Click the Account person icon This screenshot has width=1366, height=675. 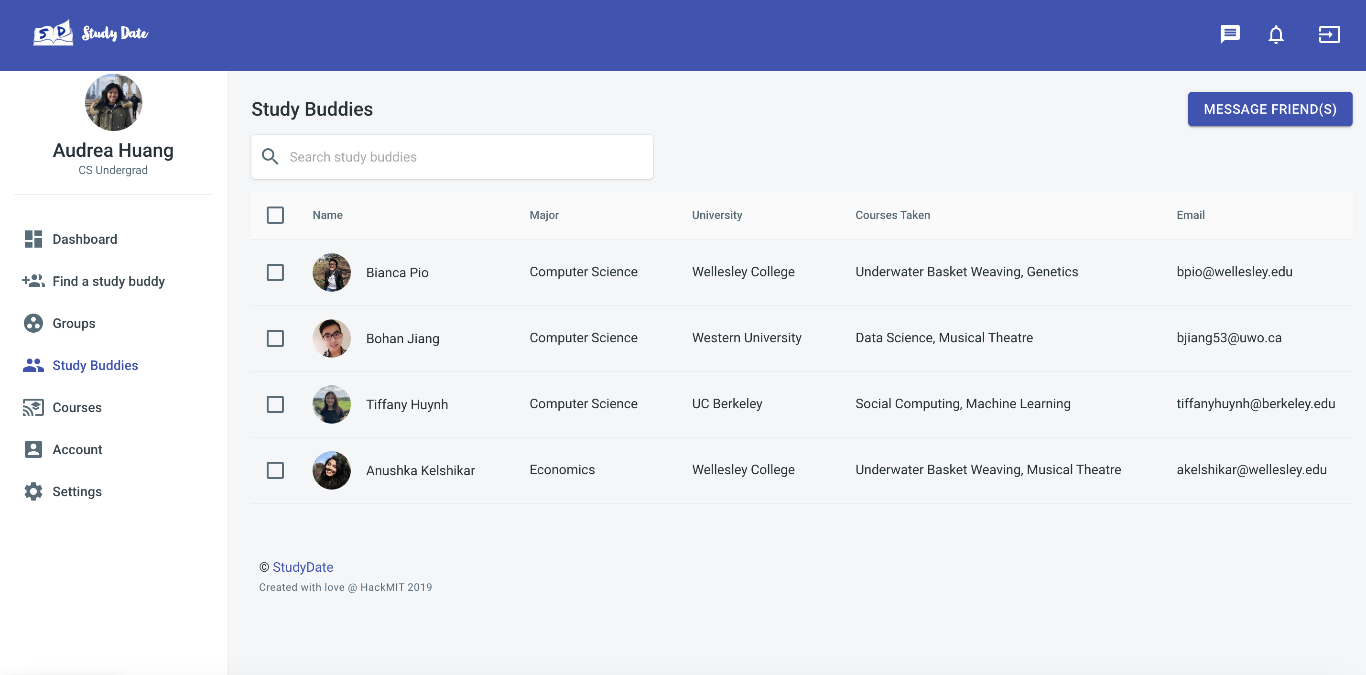click(33, 449)
